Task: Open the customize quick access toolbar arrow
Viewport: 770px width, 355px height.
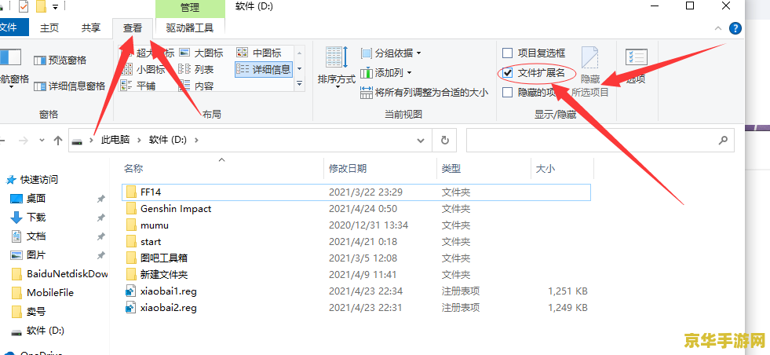Action: [x=55, y=7]
